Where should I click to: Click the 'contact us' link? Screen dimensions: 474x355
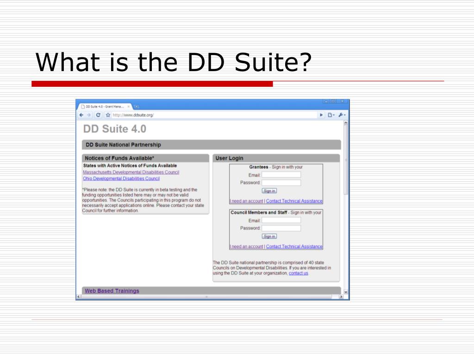[299, 273]
